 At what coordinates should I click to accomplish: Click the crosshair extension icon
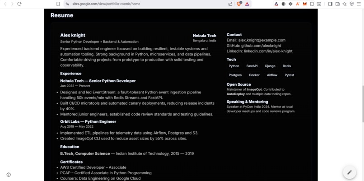tap(290, 4)
